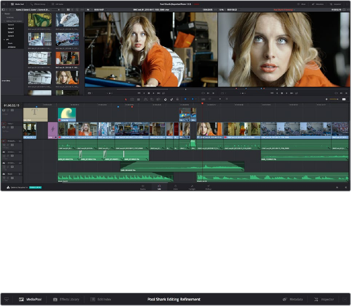Select the Ambience bin under SFX
The height and width of the screenshot is (306, 351).
pos(11,47)
